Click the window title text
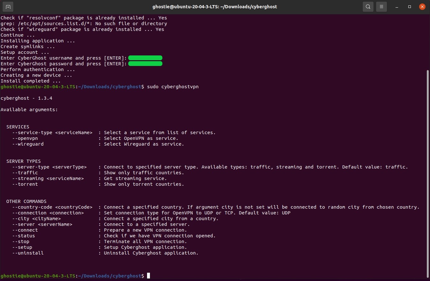This screenshot has height=281, width=430. pos(215,7)
